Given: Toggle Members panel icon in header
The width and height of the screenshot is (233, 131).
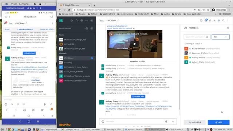Looking at the screenshot, I should pos(219,20).
